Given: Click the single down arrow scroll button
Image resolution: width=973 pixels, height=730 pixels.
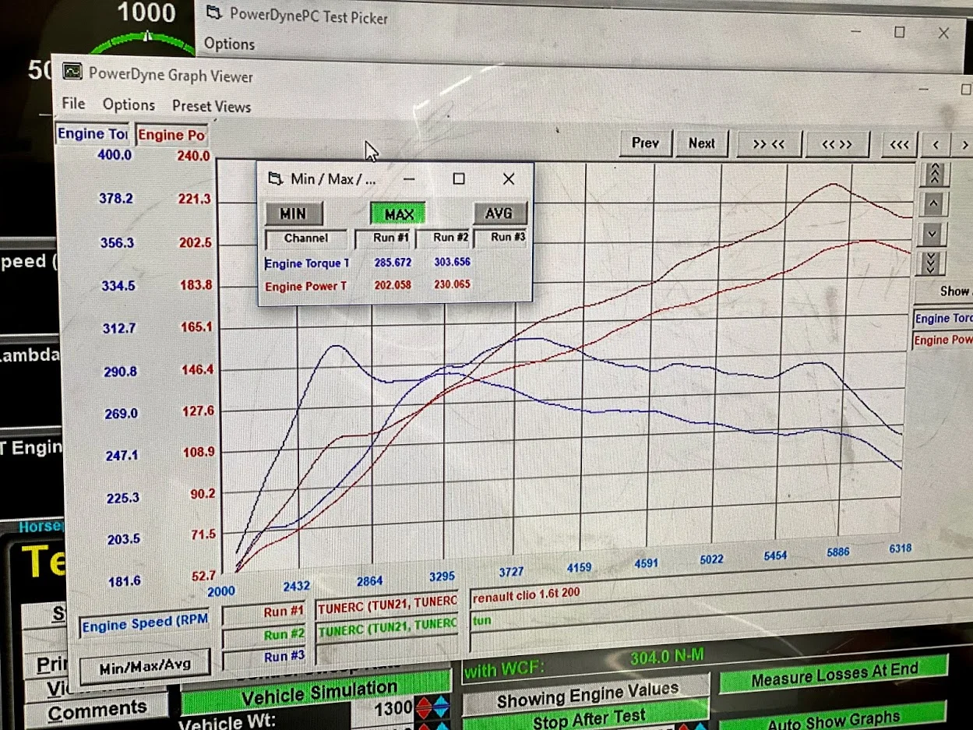Looking at the screenshot, I should point(932,235).
